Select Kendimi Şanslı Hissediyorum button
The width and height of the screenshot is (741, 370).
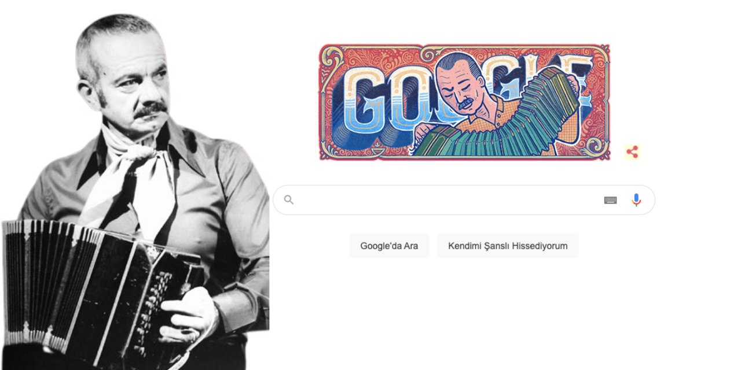508,246
